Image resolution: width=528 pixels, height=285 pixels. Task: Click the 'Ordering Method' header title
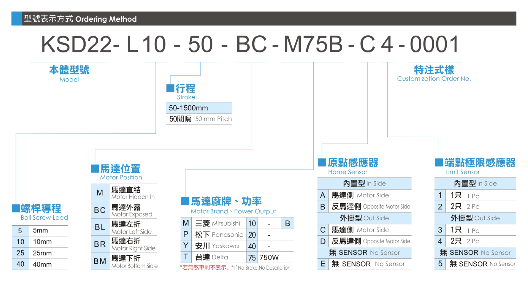106,19
